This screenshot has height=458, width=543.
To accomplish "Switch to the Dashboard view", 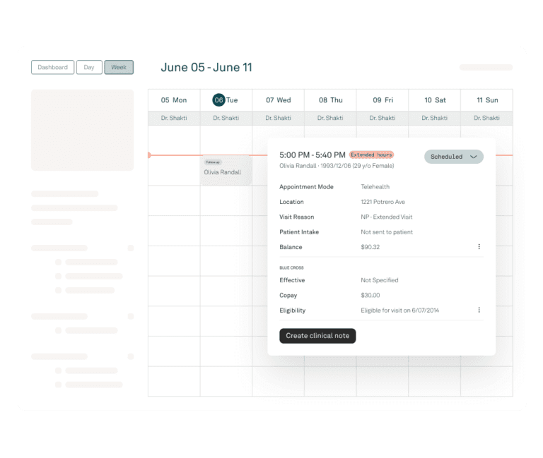I will pos(52,68).
